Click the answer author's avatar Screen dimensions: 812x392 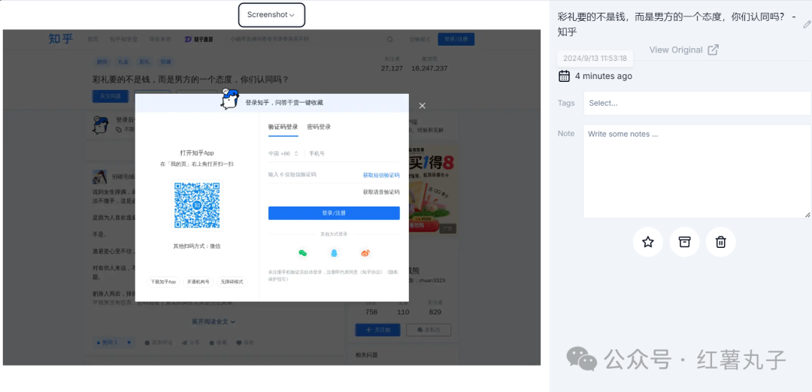[100, 177]
